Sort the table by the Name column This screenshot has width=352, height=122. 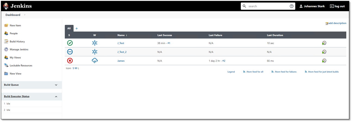point(122,35)
